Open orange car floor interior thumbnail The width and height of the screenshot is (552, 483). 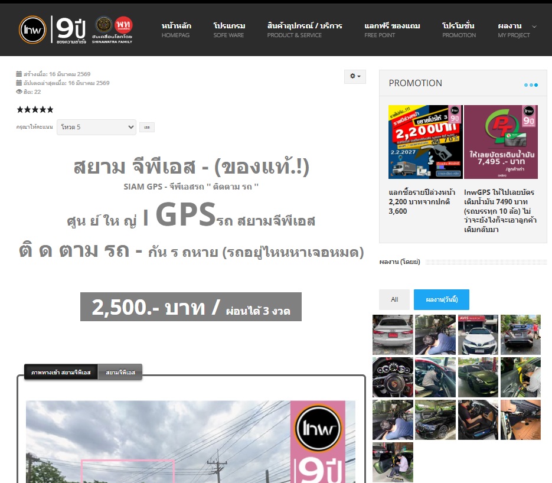(521, 420)
